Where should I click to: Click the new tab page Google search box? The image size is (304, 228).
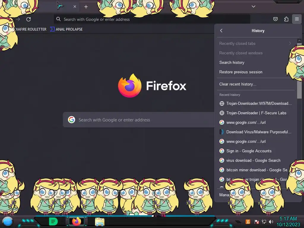click(139, 120)
